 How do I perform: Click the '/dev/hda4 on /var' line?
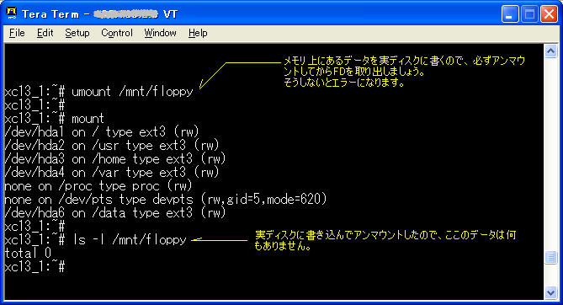pos(112,173)
